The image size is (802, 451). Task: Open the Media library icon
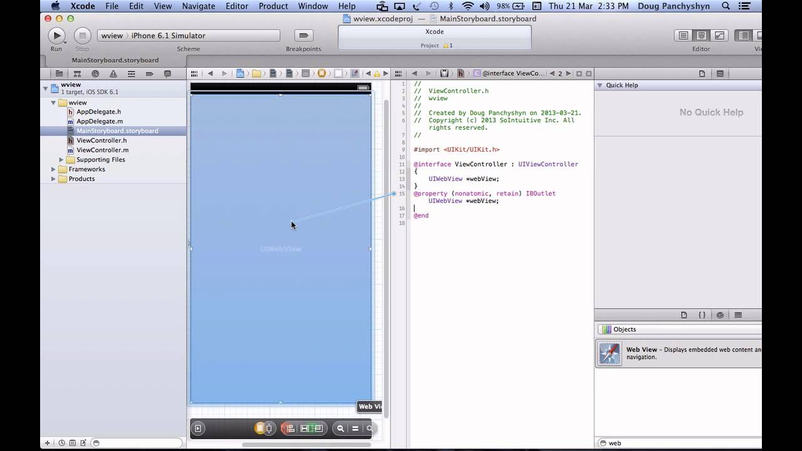(x=738, y=315)
